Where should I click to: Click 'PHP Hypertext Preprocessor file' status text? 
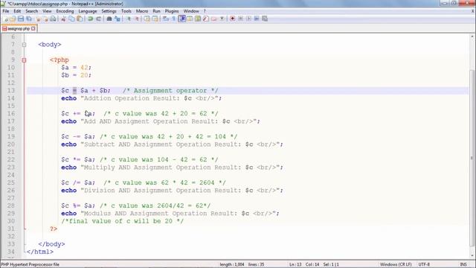point(30,264)
